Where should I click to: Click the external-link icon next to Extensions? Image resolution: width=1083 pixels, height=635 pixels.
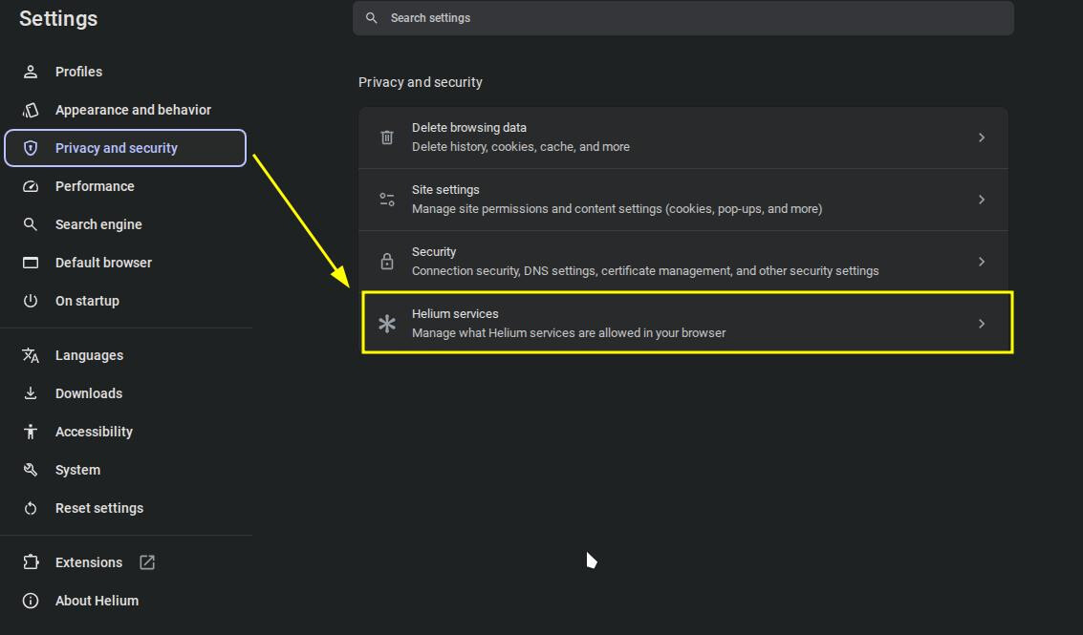coord(147,562)
